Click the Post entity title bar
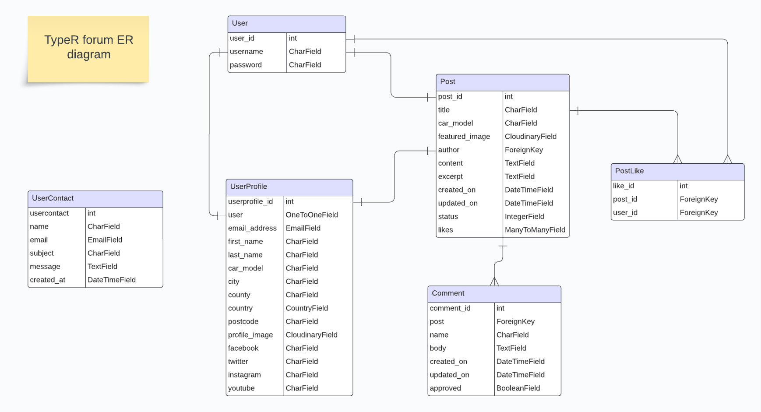The width and height of the screenshot is (761, 412). click(502, 82)
